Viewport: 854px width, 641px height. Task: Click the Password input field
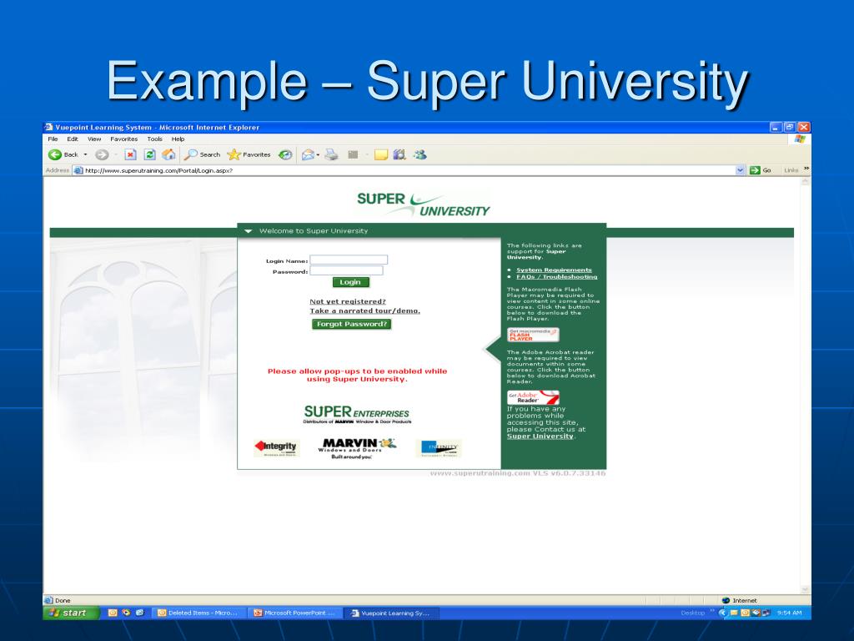point(346,270)
